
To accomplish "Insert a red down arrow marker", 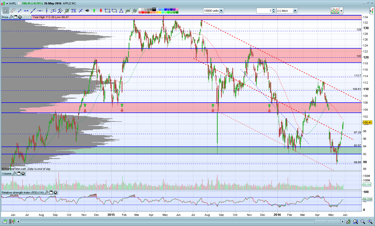I will coord(101,11).
